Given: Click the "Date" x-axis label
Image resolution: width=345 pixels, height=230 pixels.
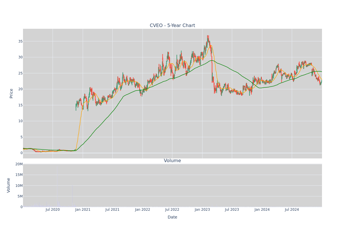Looking at the screenshot, I should click(x=172, y=217).
